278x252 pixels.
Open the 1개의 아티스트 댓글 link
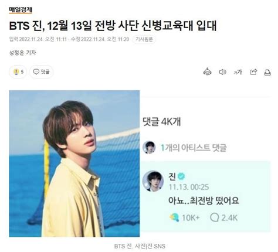pyautogui.click(x=194, y=148)
